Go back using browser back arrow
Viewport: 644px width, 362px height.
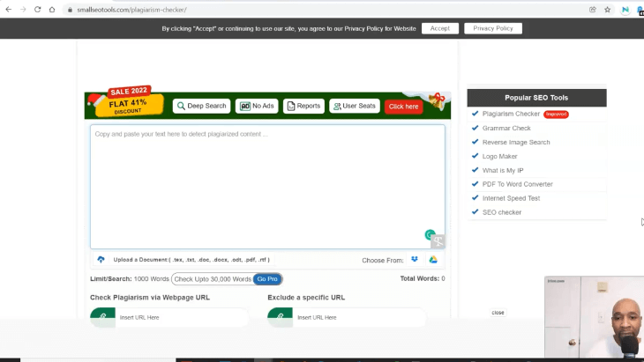pos(8,10)
